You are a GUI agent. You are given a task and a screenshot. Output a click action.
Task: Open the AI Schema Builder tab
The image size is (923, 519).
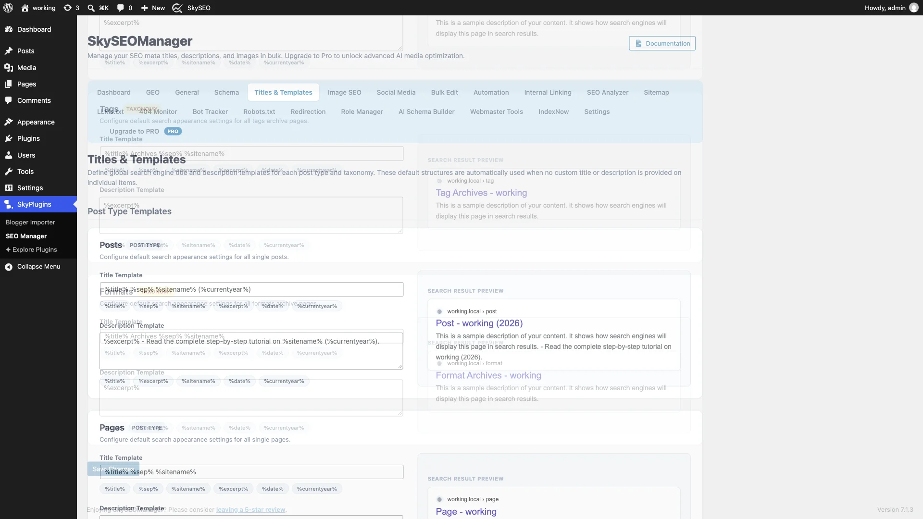426,111
